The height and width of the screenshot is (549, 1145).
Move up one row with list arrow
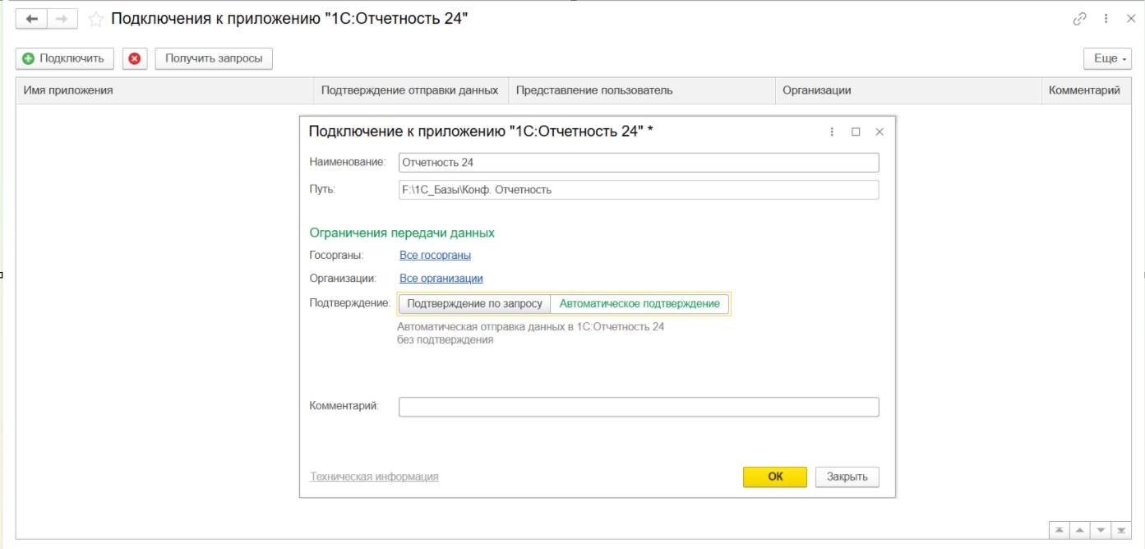point(1081,530)
